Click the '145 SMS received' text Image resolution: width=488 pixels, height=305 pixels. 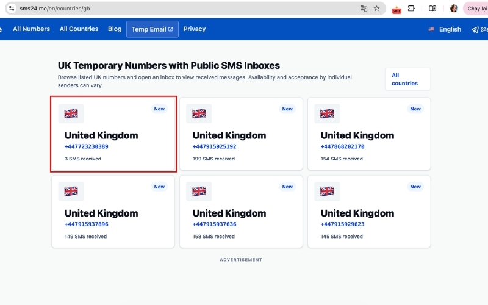point(342,237)
